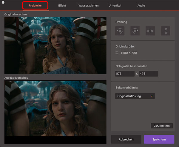Rotate video 90 degrees clockwise
This screenshot has height=147, width=179.
pos(135,31)
